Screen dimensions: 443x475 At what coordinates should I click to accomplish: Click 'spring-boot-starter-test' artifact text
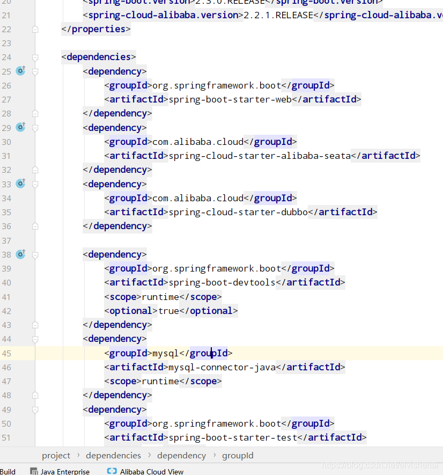click(233, 437)
